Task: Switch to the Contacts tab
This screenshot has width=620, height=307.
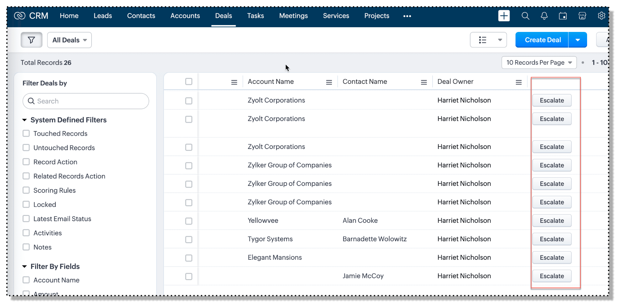Action: (x=141, y=16)
